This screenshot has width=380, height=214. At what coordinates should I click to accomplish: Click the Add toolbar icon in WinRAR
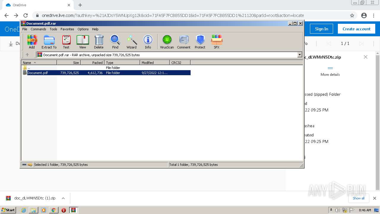click(x=32, y=42)
